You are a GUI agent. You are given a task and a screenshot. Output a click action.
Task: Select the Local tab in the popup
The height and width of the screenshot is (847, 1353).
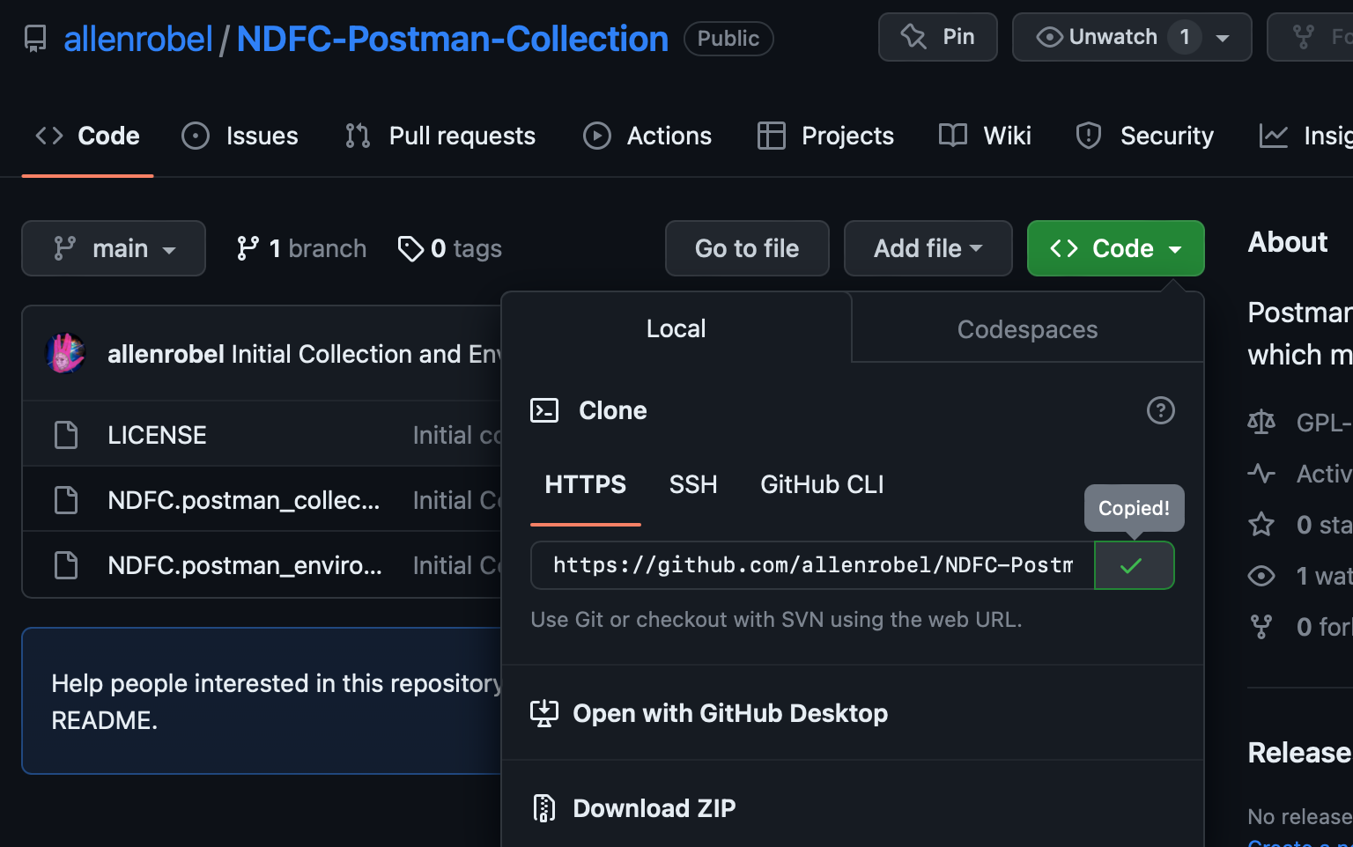pos(676,328)
